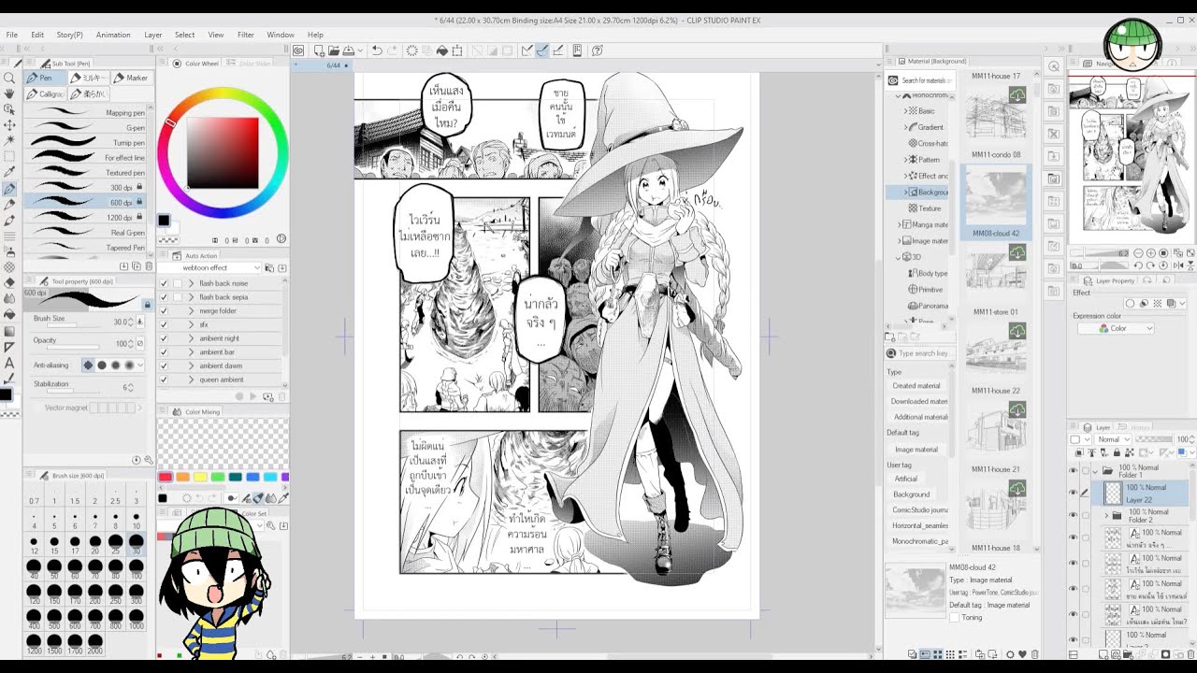Expand Folder 2 in layer list
Image resolution: width=1197 pixels, height=673 pixels.
[1107, 516]
